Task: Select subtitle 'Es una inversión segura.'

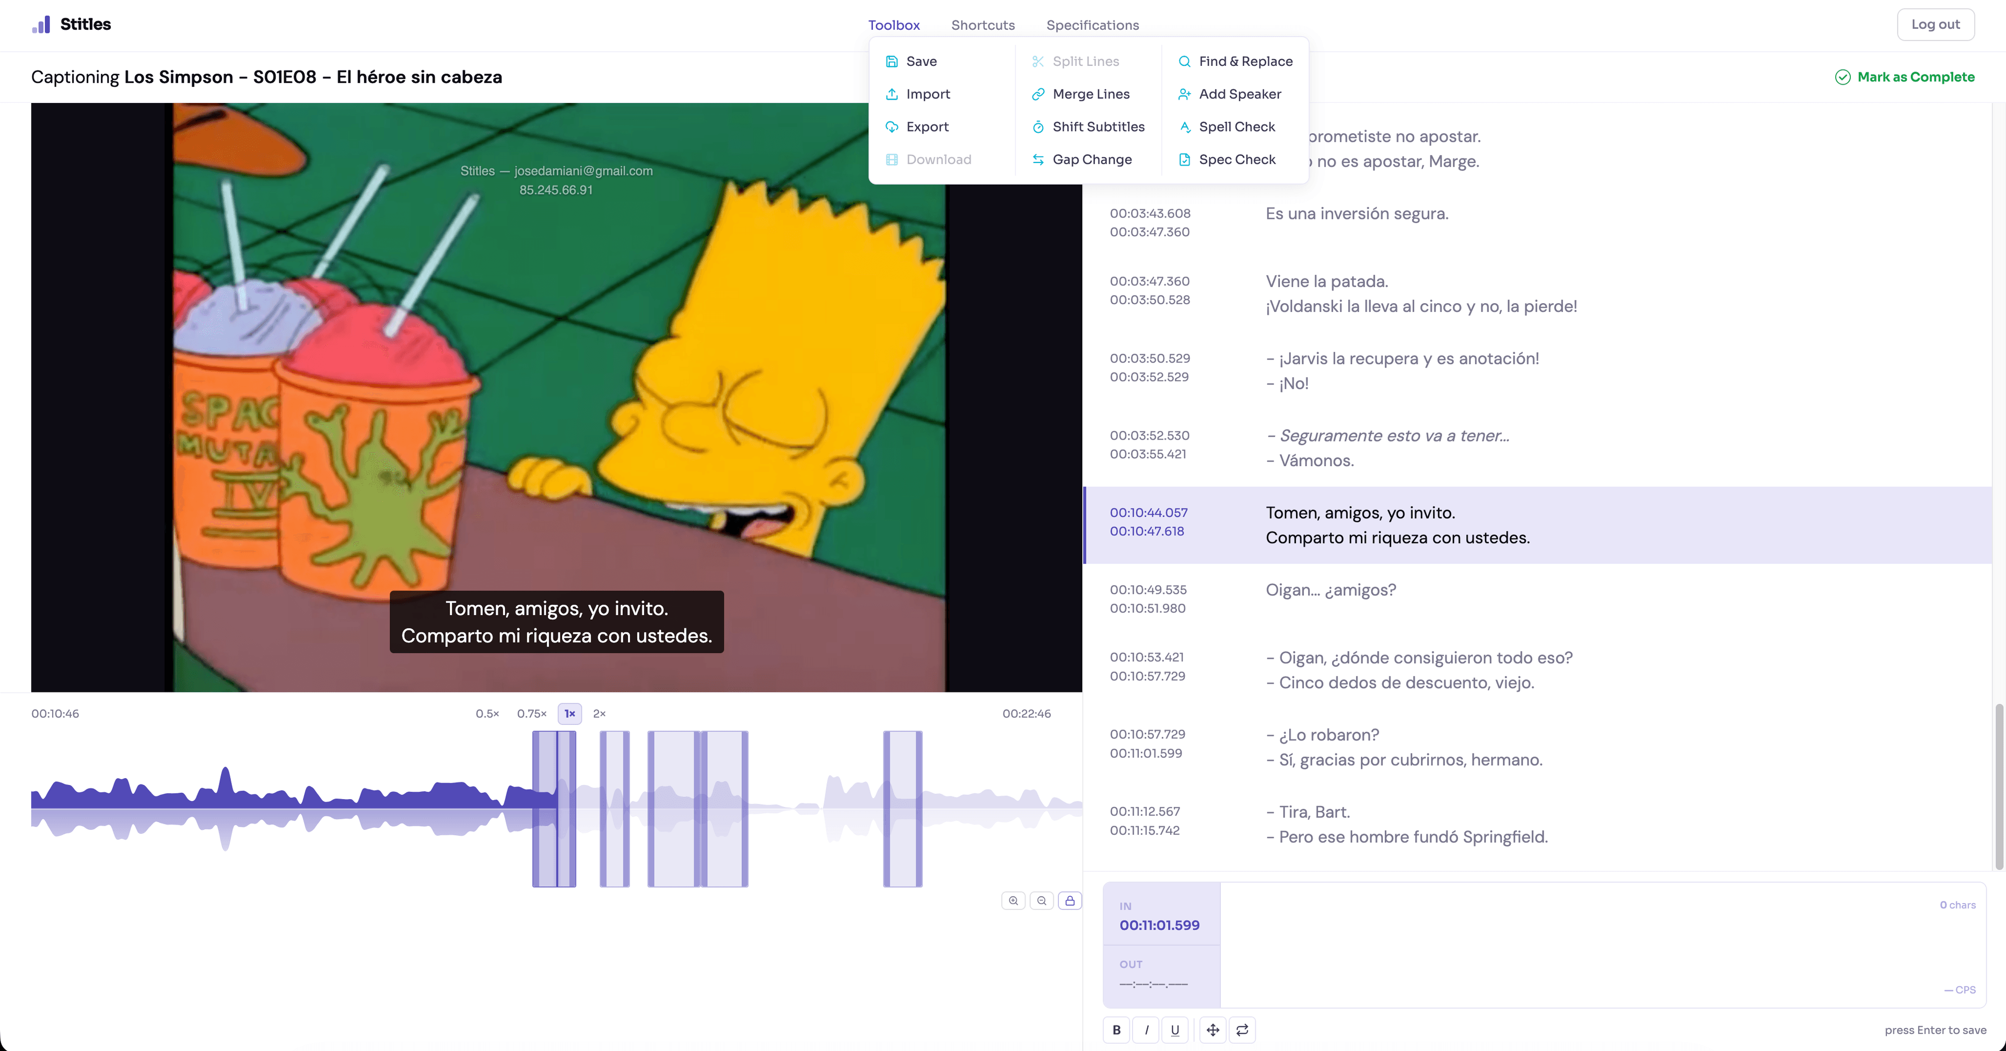Action: 1537,223
